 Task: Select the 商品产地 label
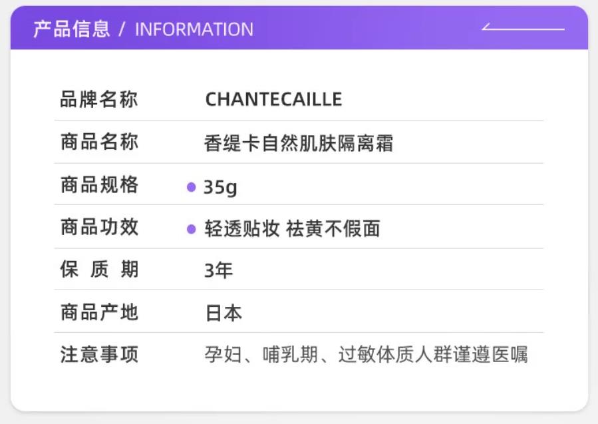point(99,312)
